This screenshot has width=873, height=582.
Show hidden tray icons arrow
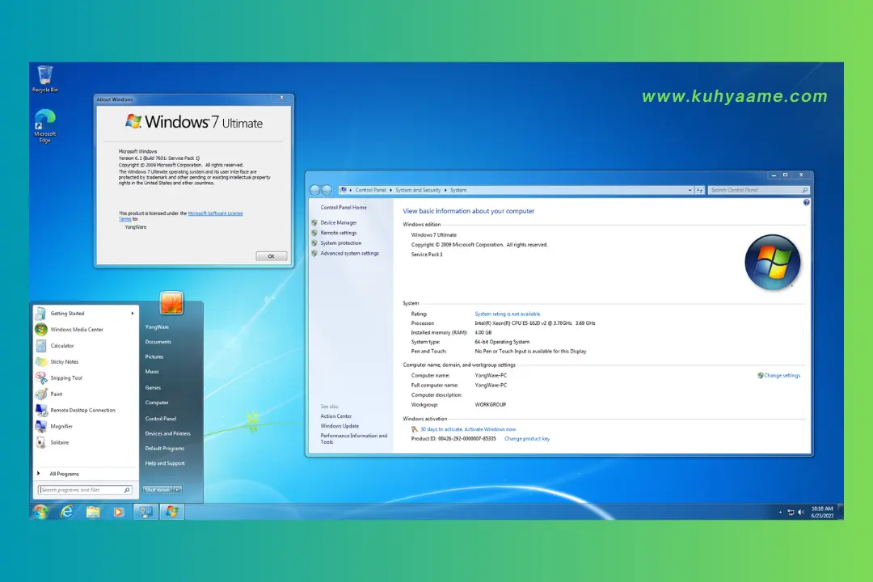[x=780, y=512]
